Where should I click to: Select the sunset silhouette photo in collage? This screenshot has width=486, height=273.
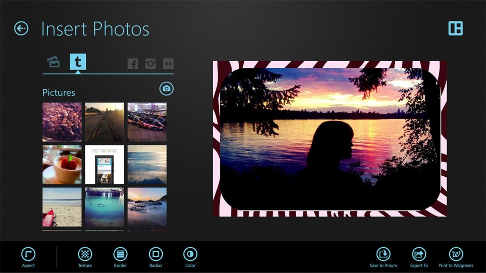coord(329,139)
